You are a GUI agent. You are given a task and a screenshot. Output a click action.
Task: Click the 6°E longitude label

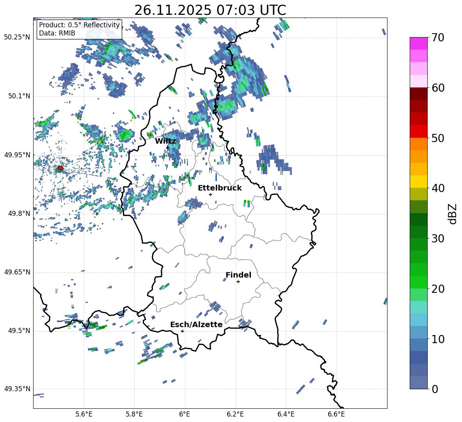coord(185,414)
